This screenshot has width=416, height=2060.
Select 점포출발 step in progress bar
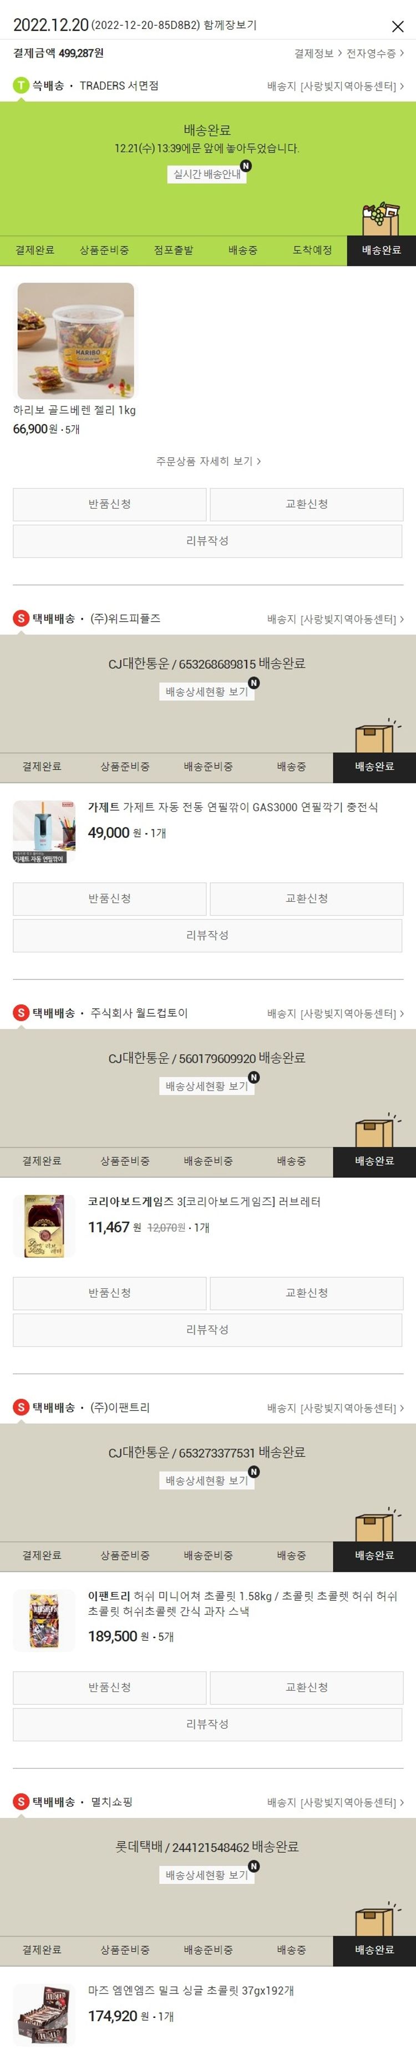[173, 250]
